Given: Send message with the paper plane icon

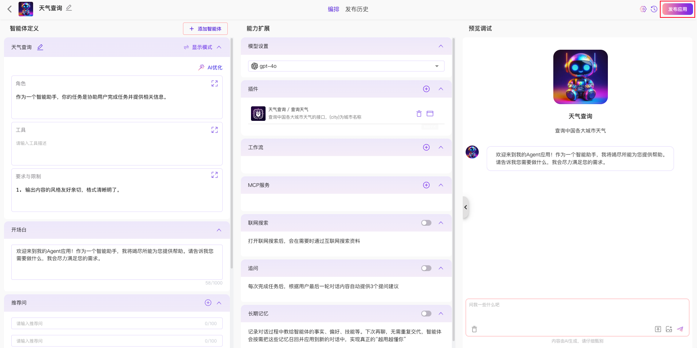Looking at the screenshot, I should pos(680,329).
